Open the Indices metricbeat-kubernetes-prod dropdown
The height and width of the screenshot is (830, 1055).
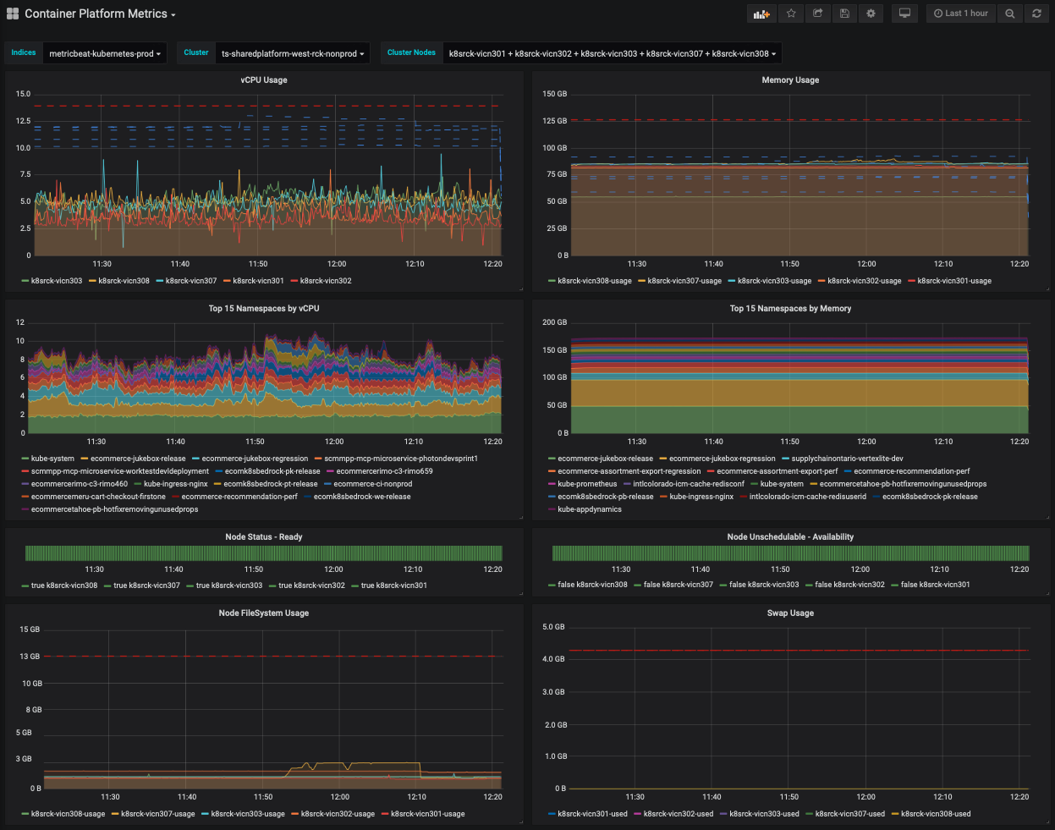[104, 53]
